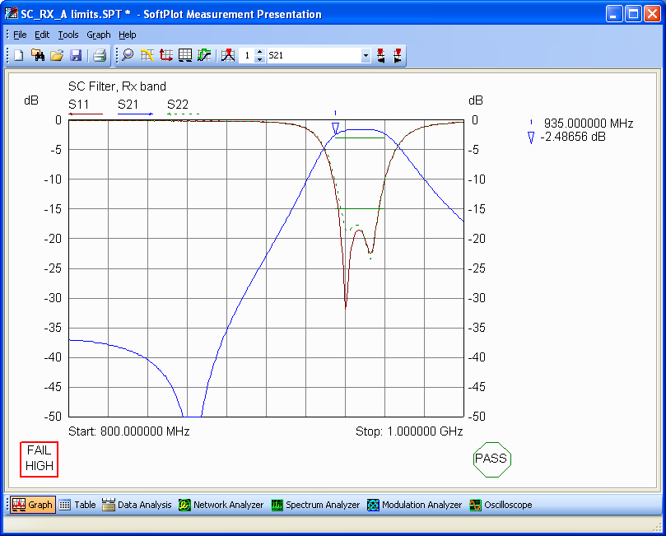Open the S21 trace dropdown
Viewport: 666px width, 536px height.
(x=366, y=55)
